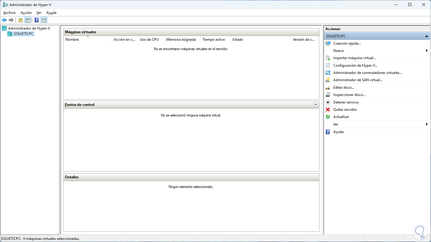Click the Inspeccionar disco icon
Screen dimensions: 431x242
[328, 95]
